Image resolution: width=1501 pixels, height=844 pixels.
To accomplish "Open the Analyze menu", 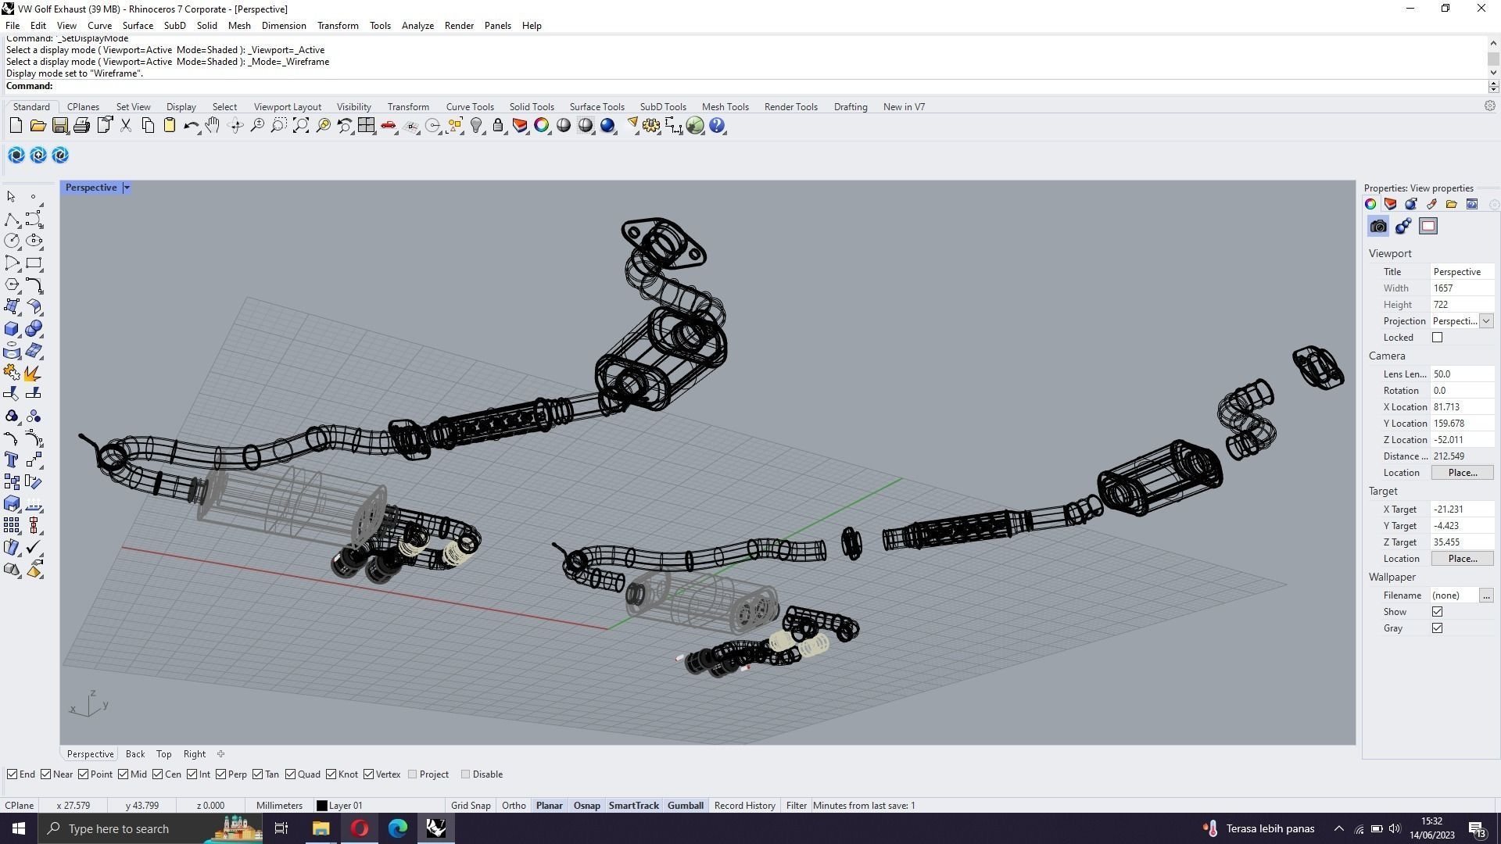I will [x=417, y=26].
